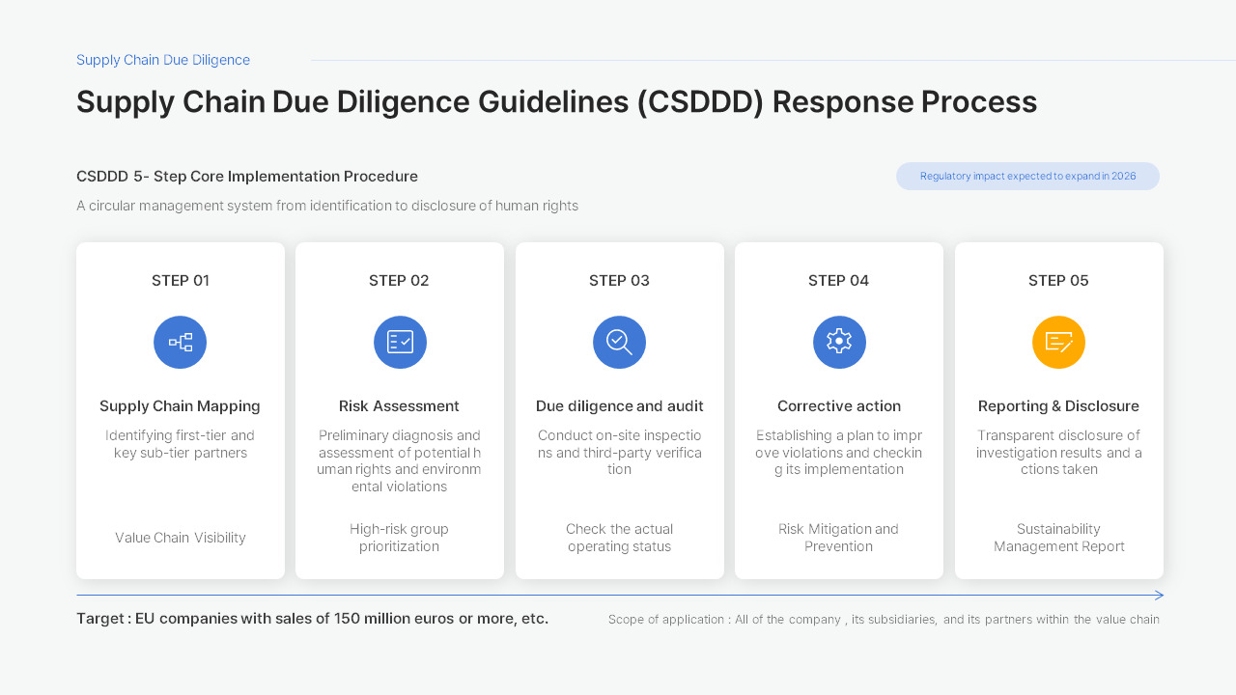This screenshot has width=1236, height=695.
Task: Click the 'CSDDD 5- Step Core Implementation Procedure' heading
Action: tap(247, 177)
